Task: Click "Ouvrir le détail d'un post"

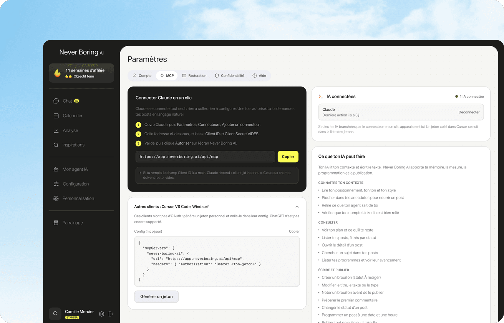Action: point(342,245)
